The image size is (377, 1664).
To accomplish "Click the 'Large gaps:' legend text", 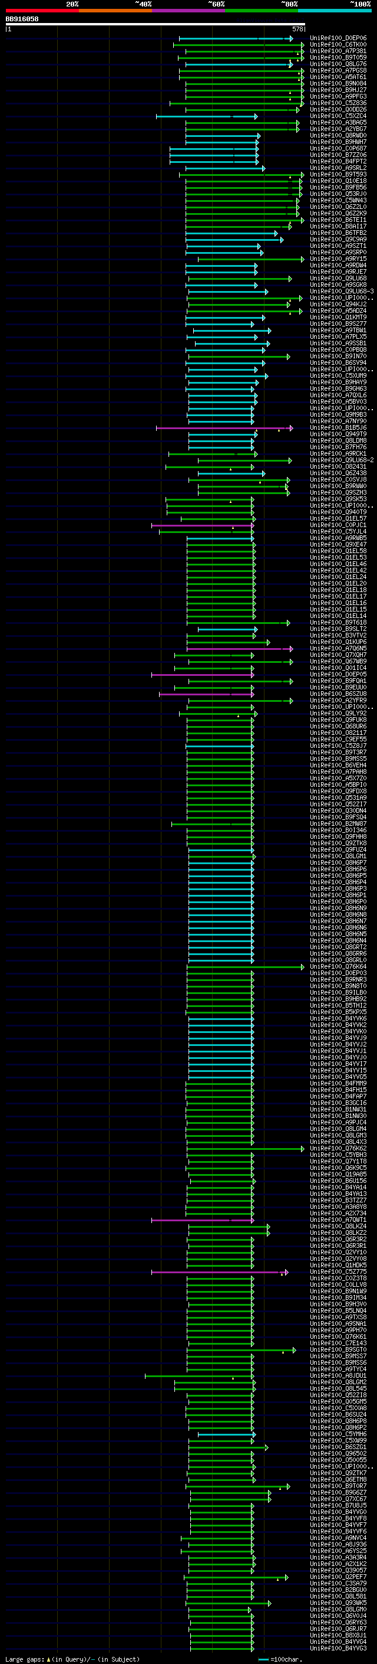I will 25,1659.
